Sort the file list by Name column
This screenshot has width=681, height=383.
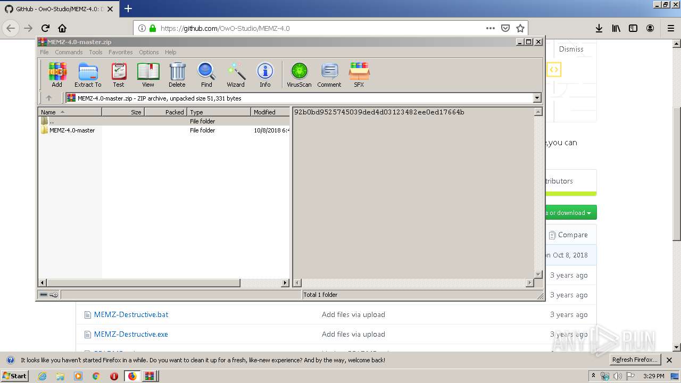(70, 112)
